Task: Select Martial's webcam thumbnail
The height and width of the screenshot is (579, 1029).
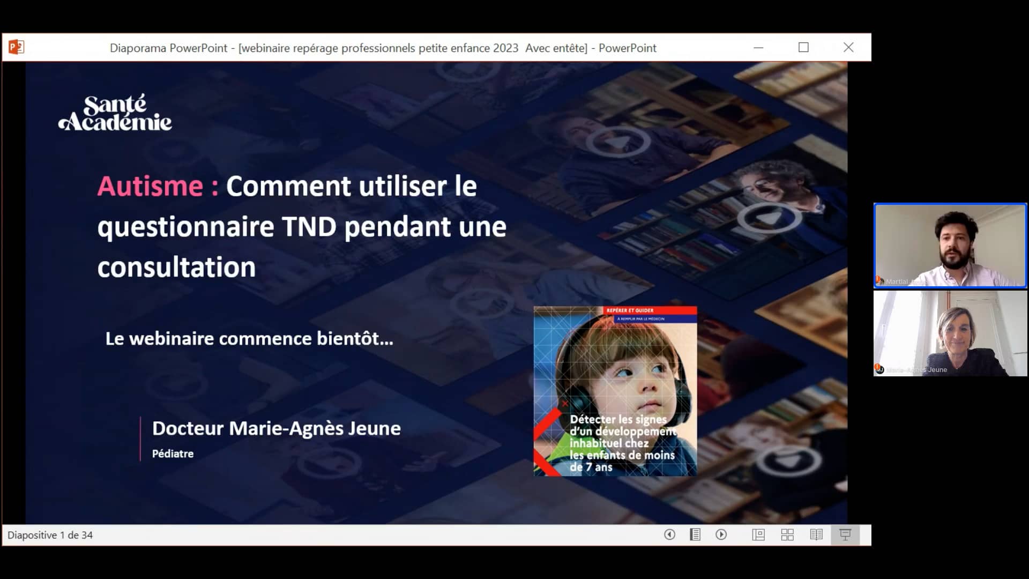Action: point(950,246)
